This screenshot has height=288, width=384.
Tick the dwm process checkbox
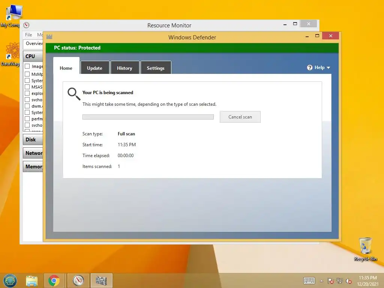tap(27, 106)
